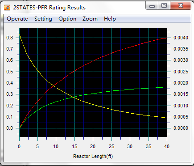Close the Rating Results window

(x=181, y=6)
